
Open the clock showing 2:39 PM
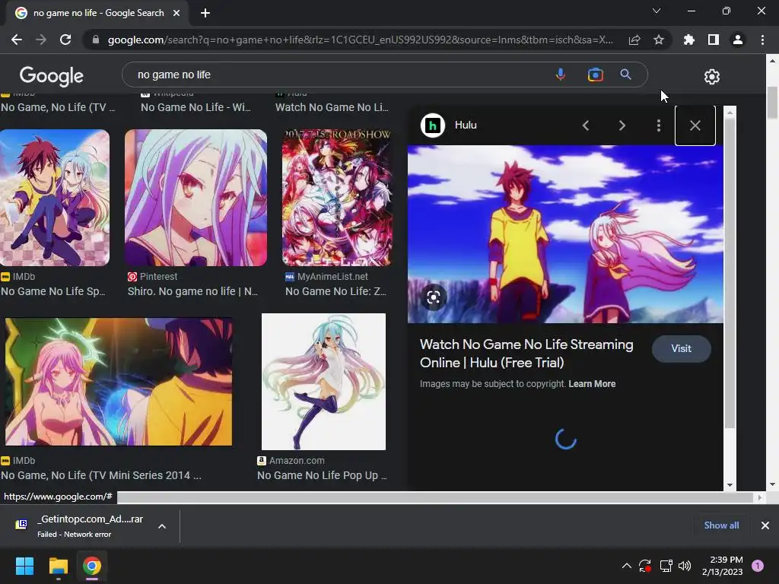(723, 566)
